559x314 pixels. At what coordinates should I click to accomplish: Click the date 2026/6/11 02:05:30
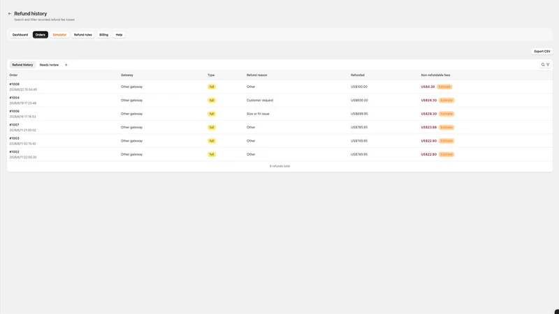pyautogui.click(x=23, y=158)
